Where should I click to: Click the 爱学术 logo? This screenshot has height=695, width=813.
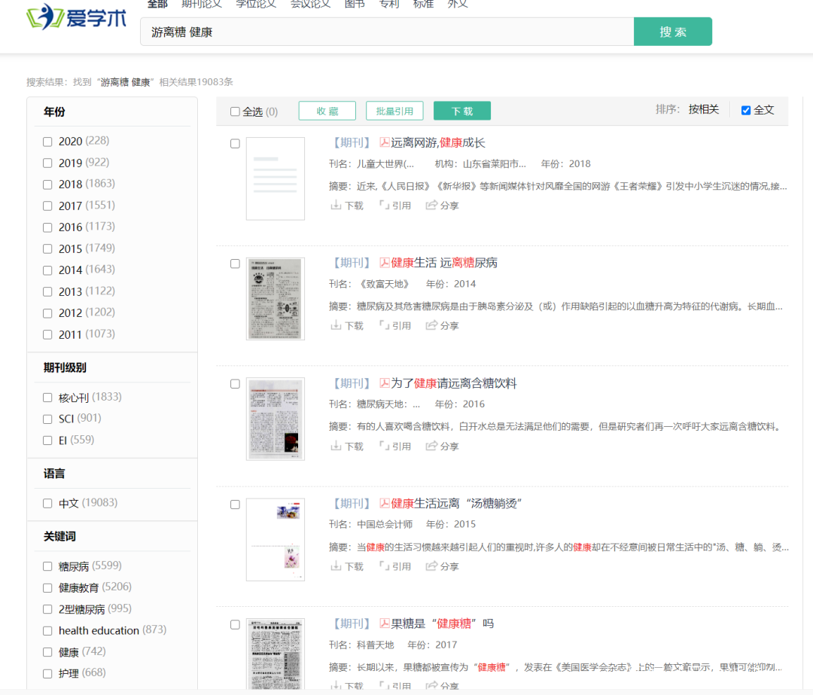(x=77, y=17)
